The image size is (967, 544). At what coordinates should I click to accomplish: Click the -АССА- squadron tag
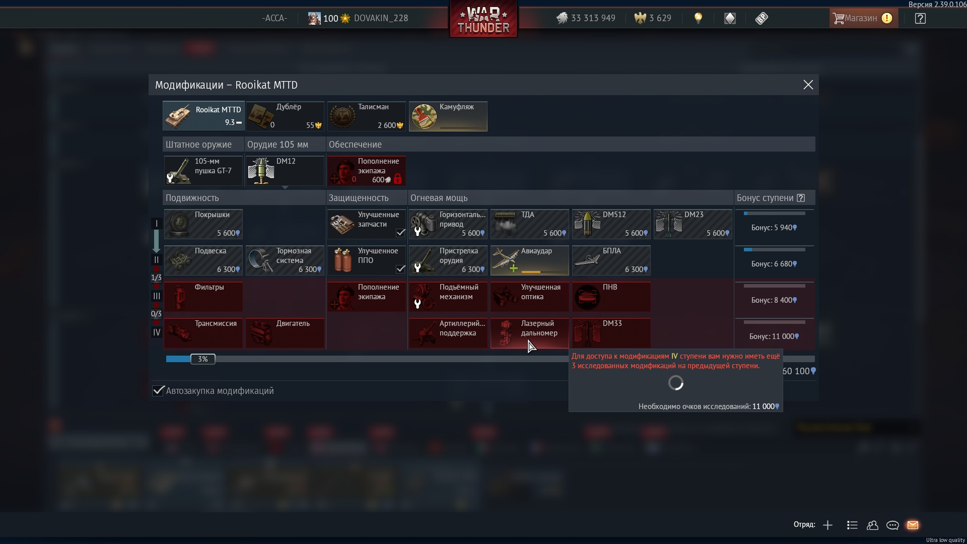[274, 18]
